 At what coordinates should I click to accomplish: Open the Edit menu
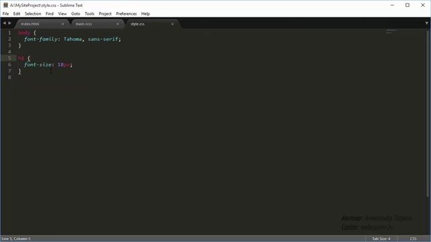click(17, 13)
